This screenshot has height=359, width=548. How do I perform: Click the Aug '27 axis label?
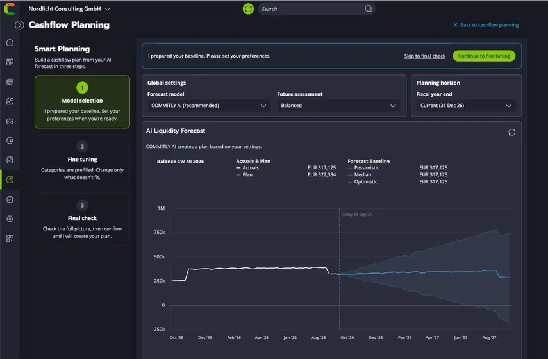click(489, 338)
